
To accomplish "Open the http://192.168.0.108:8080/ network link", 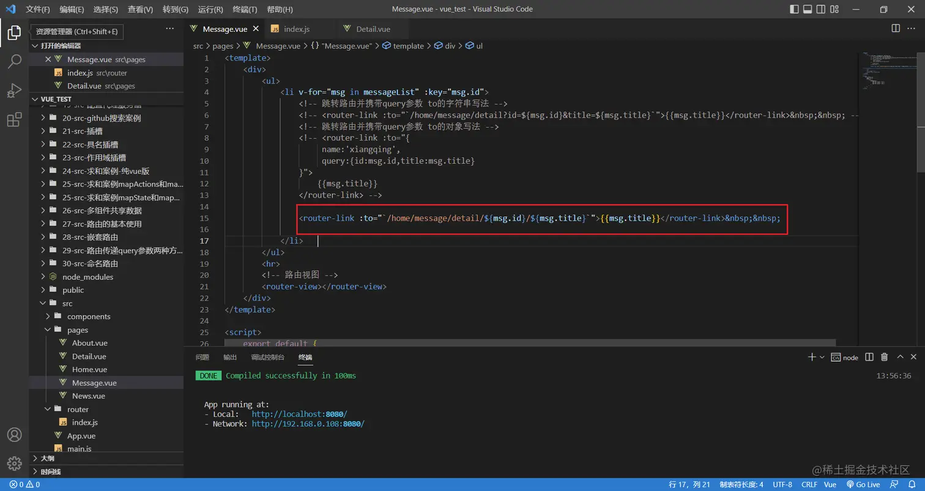I will [308, 423].
